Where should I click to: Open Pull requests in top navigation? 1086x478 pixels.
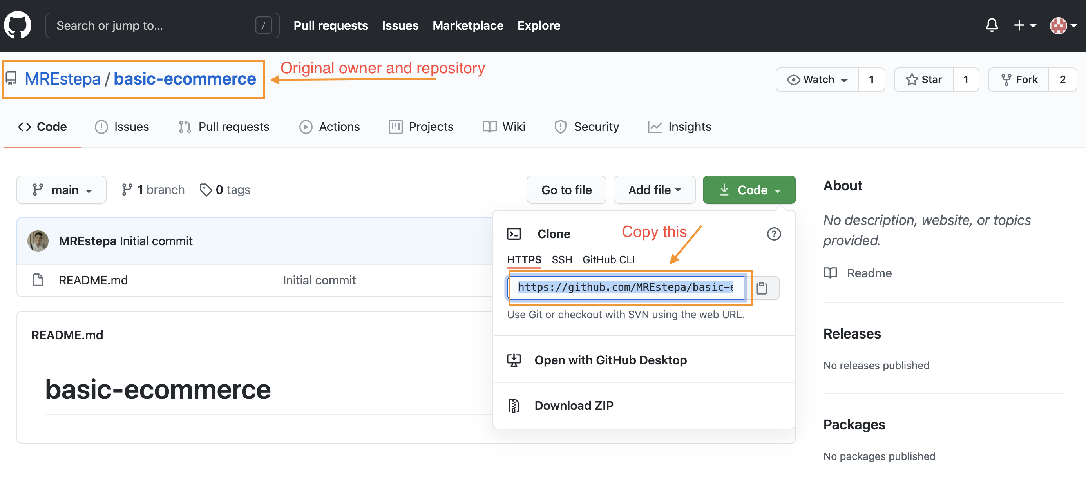tap(331, 25)
